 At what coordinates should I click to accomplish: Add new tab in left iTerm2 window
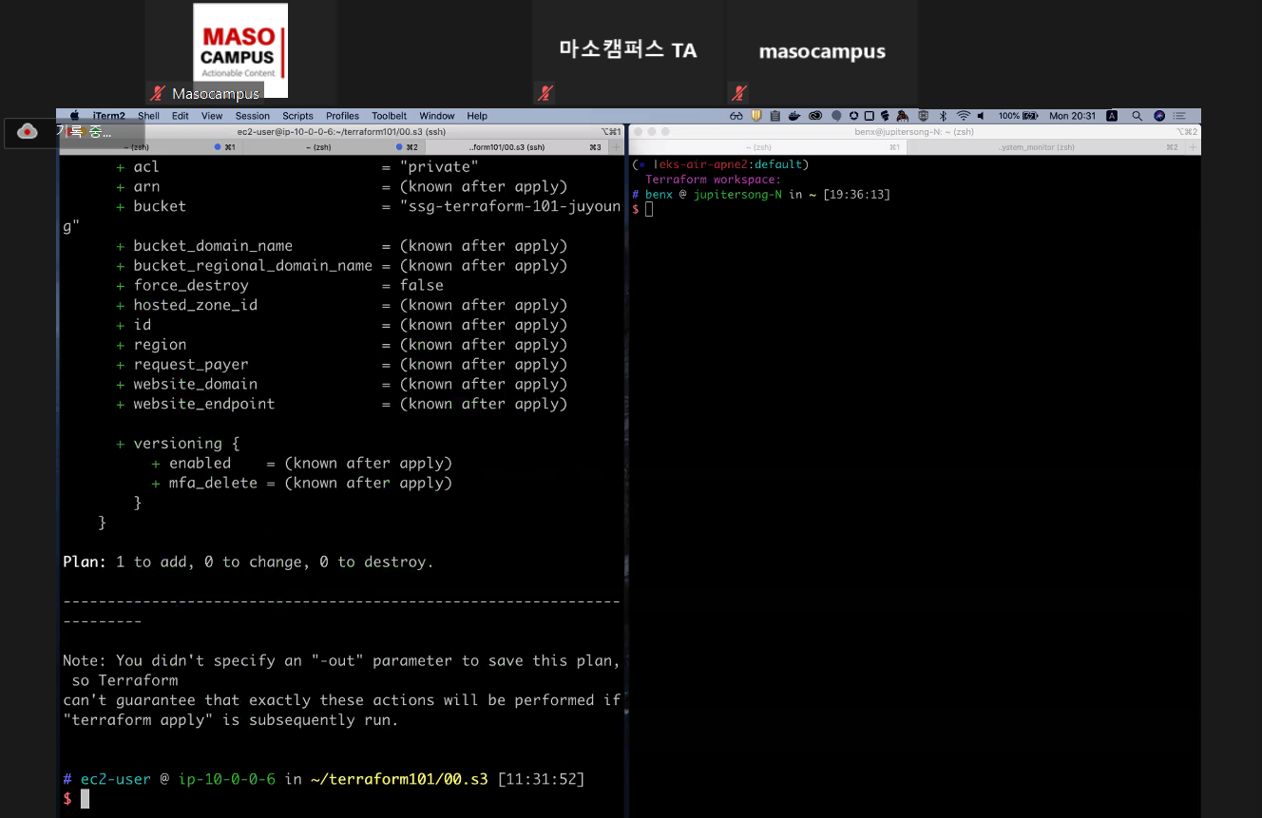coord(616,147)
